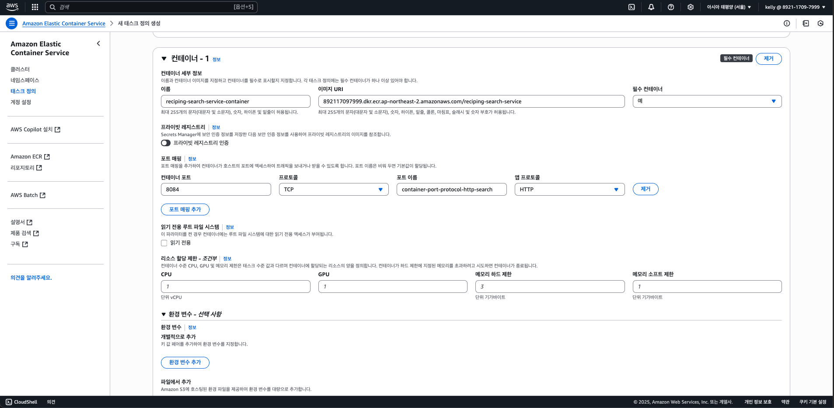Click the container 이름 input field
The image size is (834, 408).
pos(236,101)
